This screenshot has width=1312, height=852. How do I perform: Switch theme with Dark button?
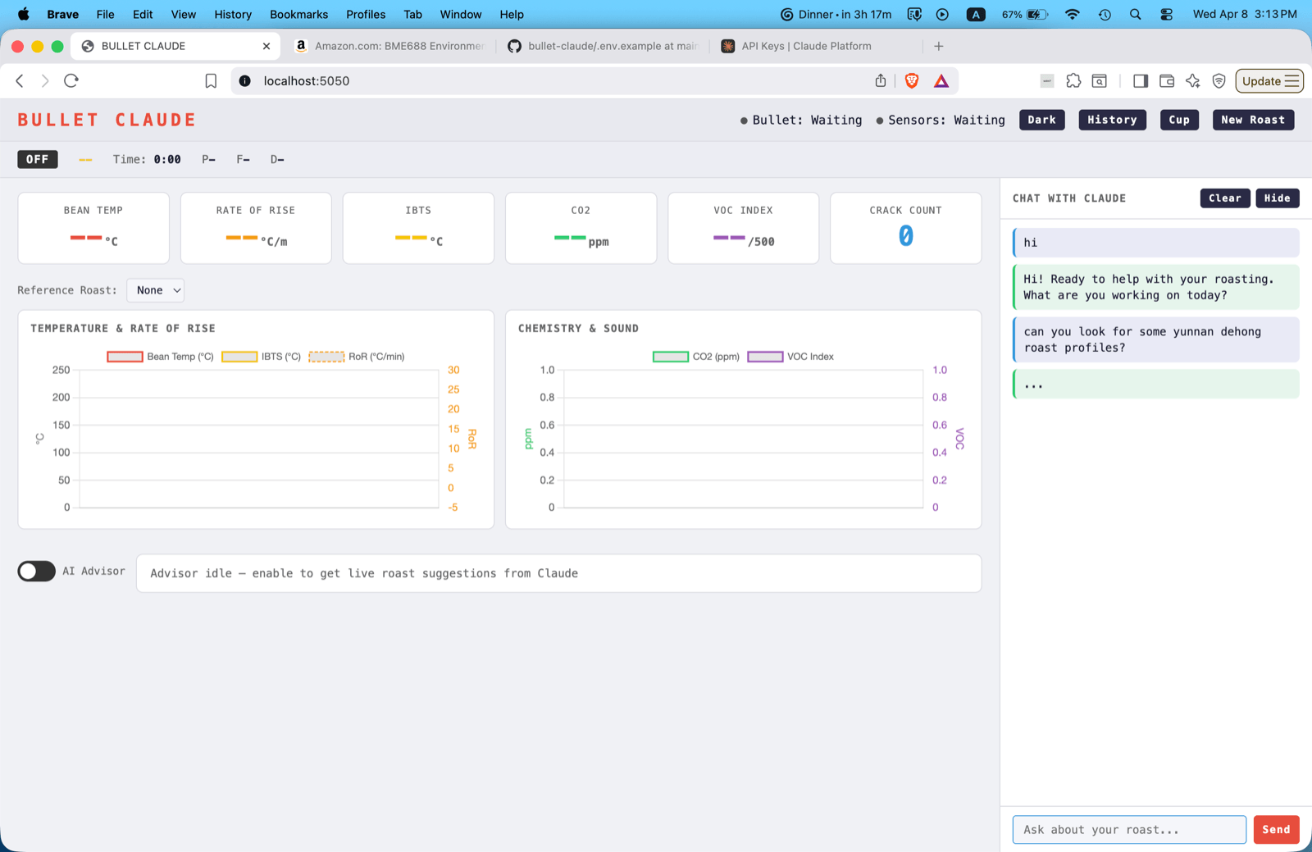coord(1042,120)
